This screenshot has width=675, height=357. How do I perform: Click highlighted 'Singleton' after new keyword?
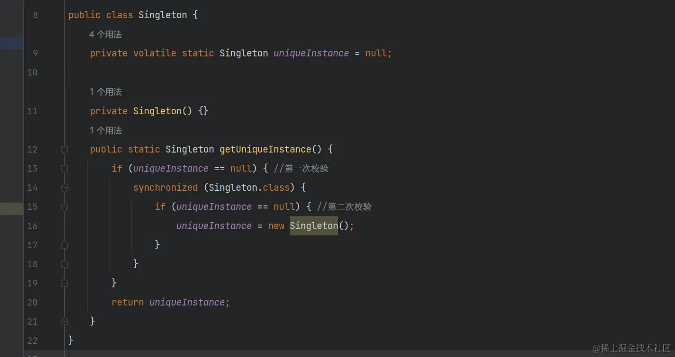tap(314, 226)
